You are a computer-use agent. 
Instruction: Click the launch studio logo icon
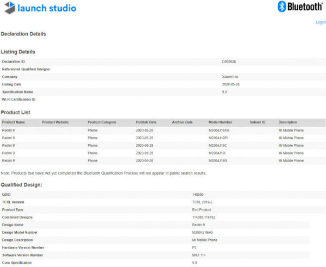[x=10, y=8]
